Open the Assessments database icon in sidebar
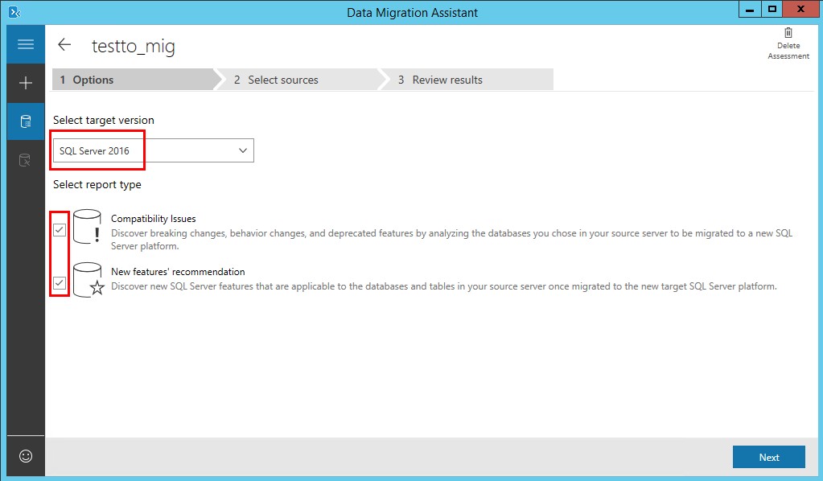The image size is (823, 481). [26, 121]
